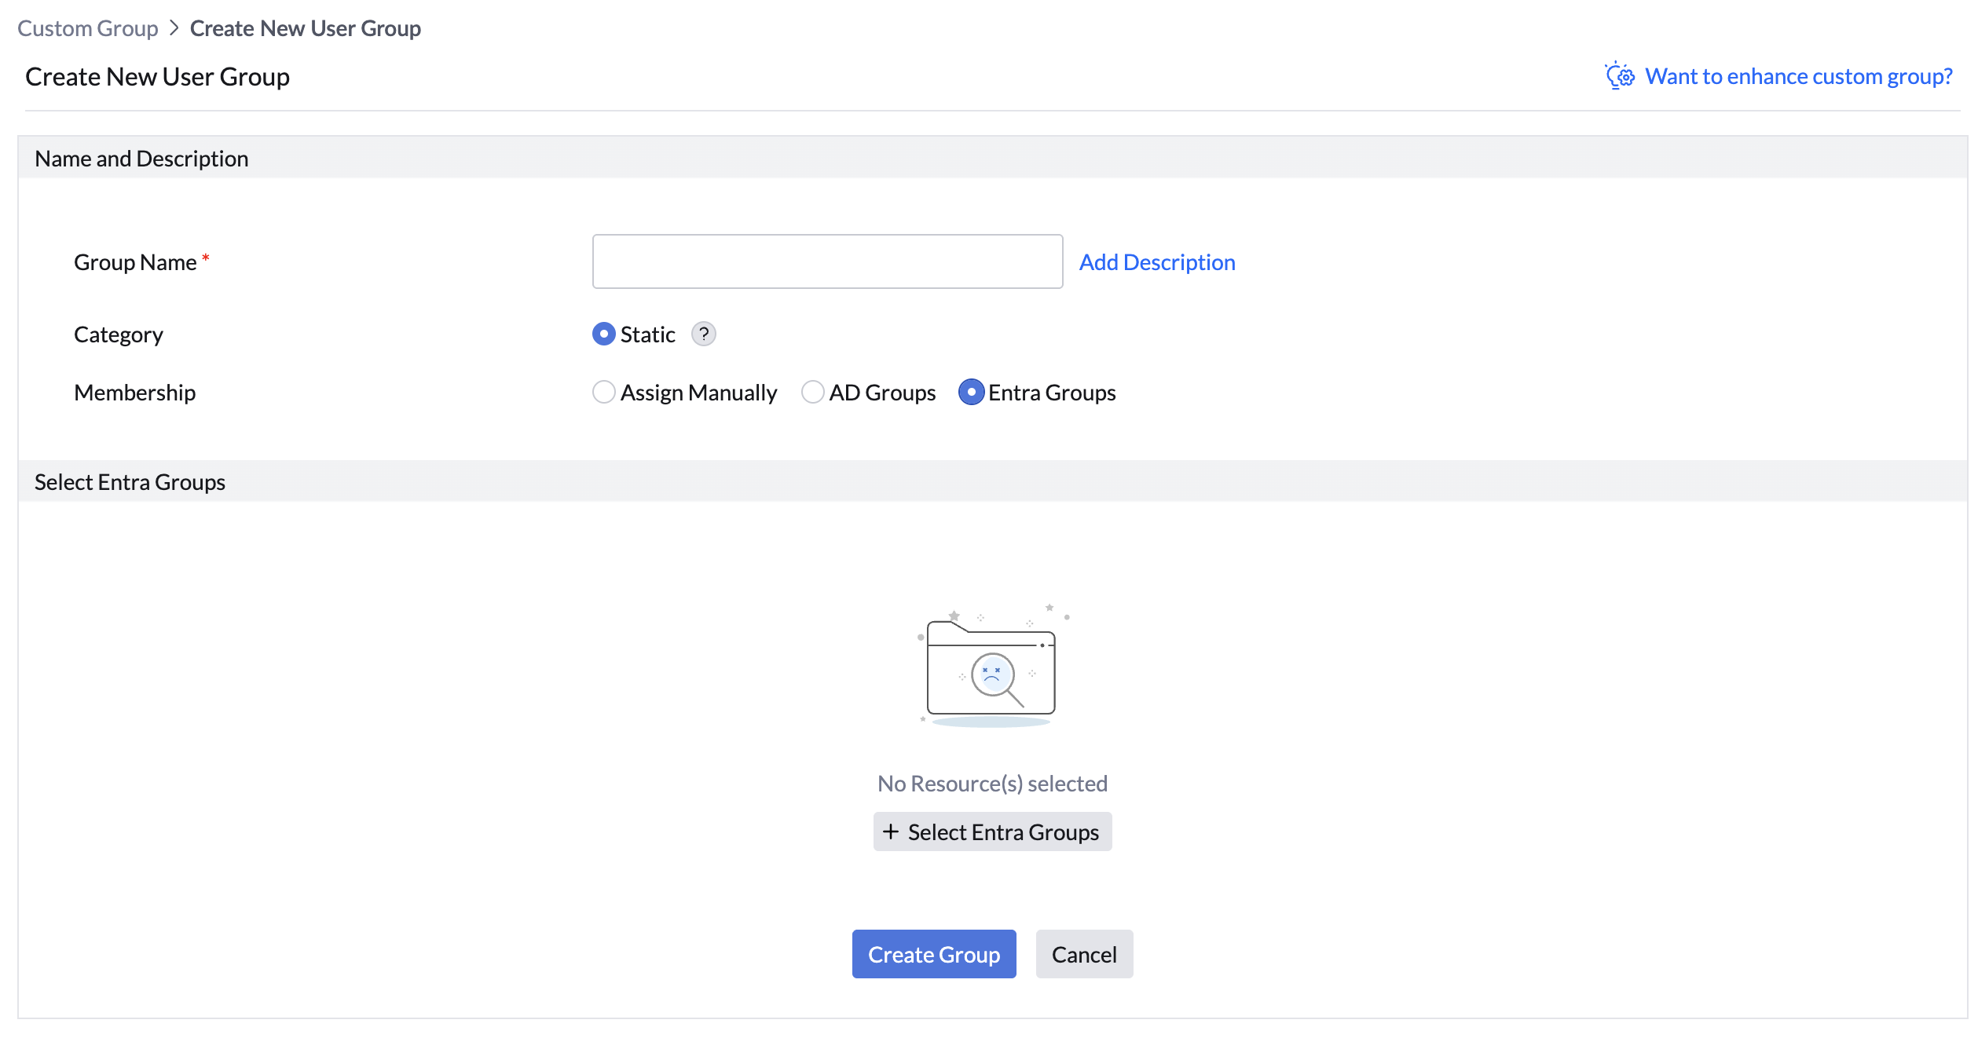The image size is (1978, 1038).
Task: Select AD Groups membership radio button
Action: (812, 392)
